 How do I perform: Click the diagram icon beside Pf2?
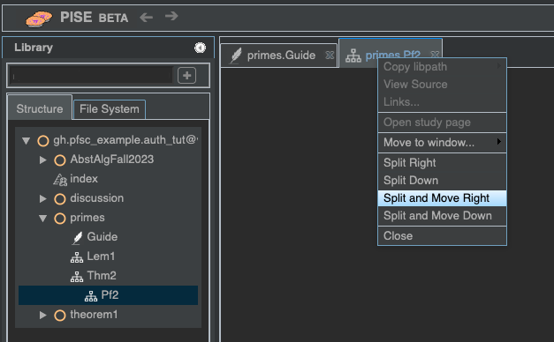[x=91, y=296]
